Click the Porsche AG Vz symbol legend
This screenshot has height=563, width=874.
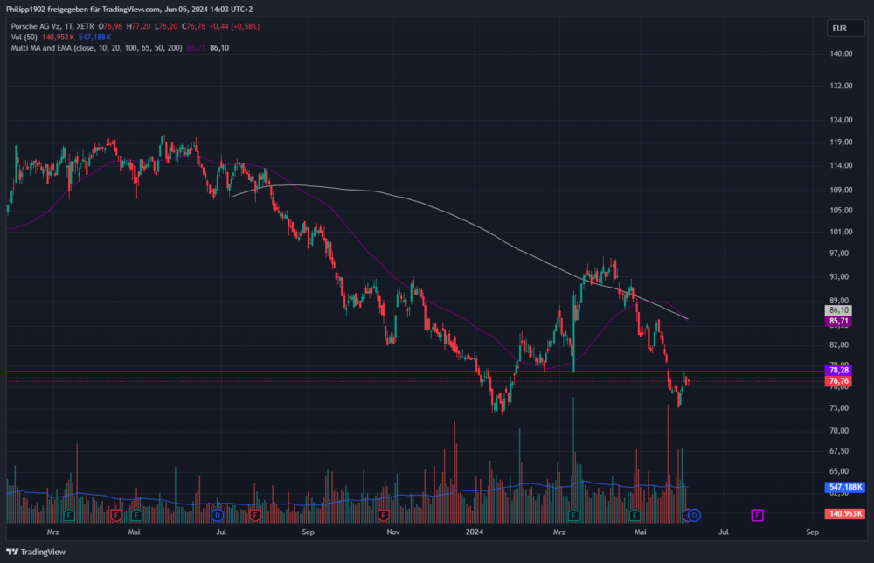(52, 26)
